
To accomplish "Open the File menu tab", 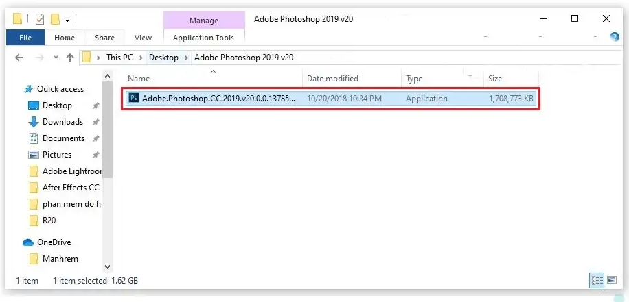I will [25, 38].
